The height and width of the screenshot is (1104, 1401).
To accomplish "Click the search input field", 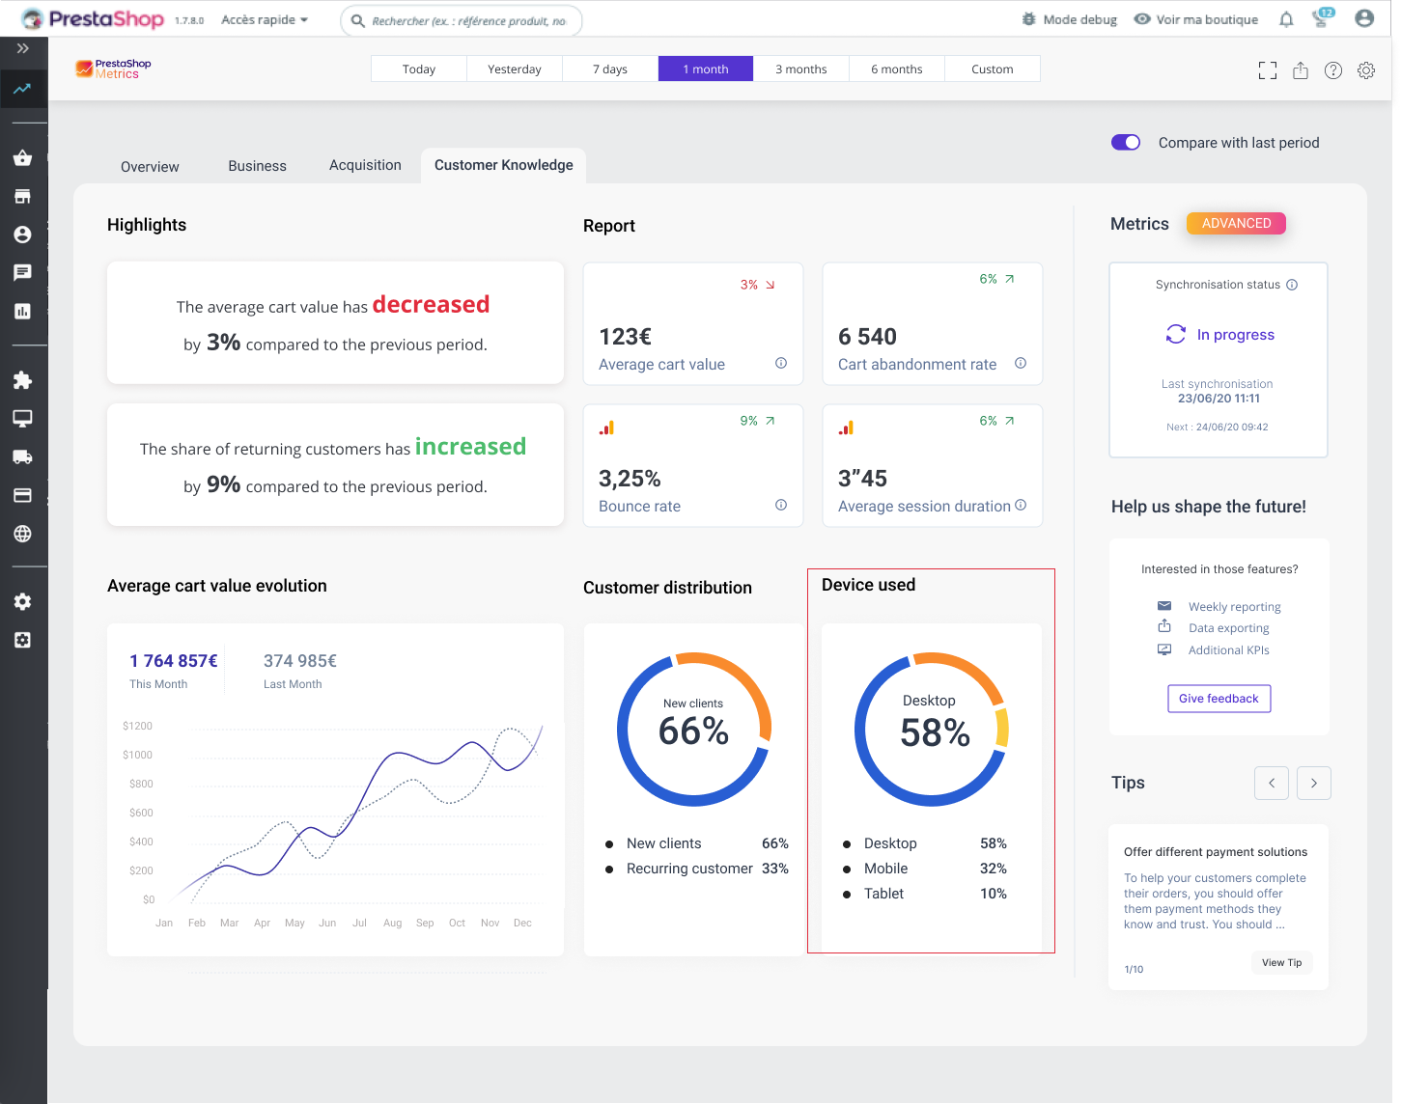I will (469, 20).
